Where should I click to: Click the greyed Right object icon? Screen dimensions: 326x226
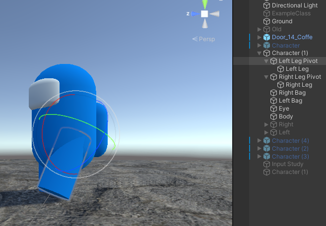[x=273, y=124]
